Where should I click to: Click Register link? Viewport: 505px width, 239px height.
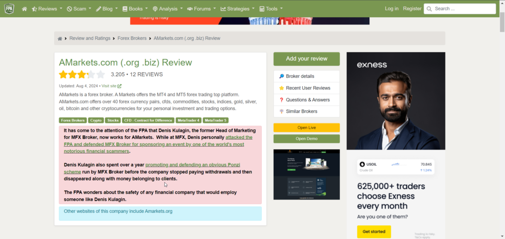(412, 9)
